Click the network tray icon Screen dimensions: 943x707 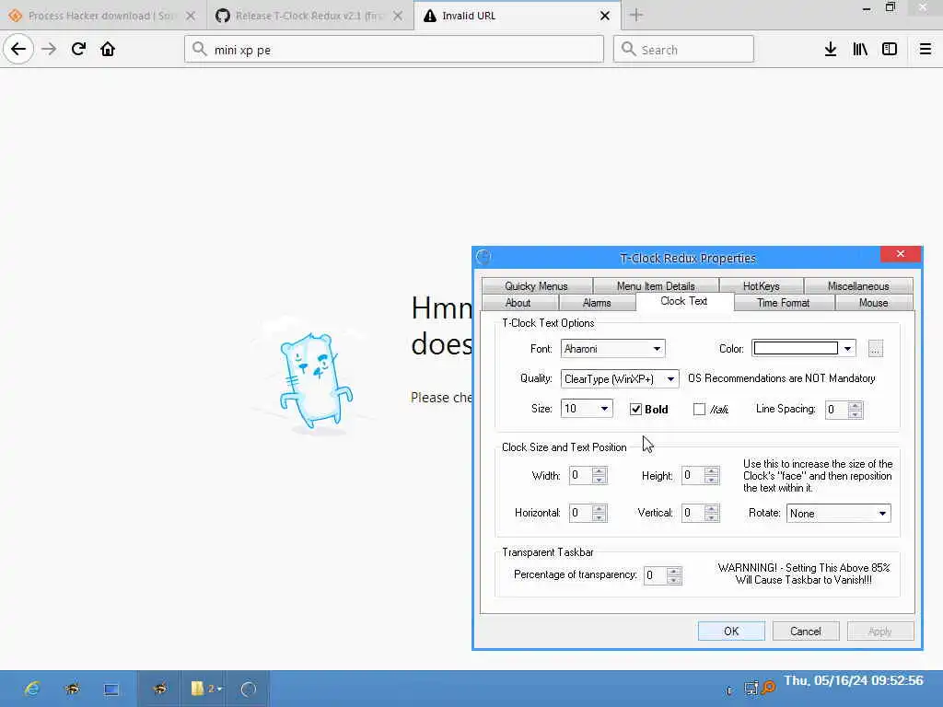pyautogui.click(x=751, y=689)
